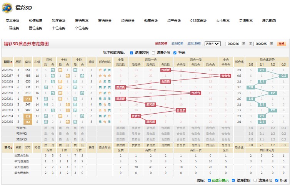Click period number 2026258
Image resolution: width=290 pixels, height=185 pixels.
pos(7,81)
